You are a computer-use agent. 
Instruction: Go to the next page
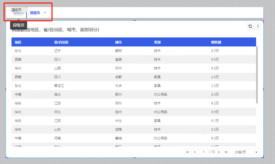pyautogui.click(x=219, y=152)
